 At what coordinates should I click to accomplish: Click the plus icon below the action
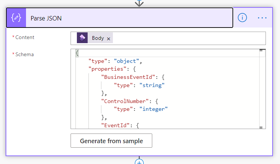click(x=139, y=162)
